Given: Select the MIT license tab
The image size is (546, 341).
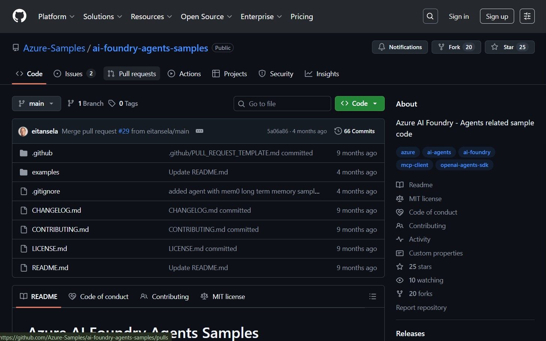Looking at the screenshot, I should [x=223, y=296].
